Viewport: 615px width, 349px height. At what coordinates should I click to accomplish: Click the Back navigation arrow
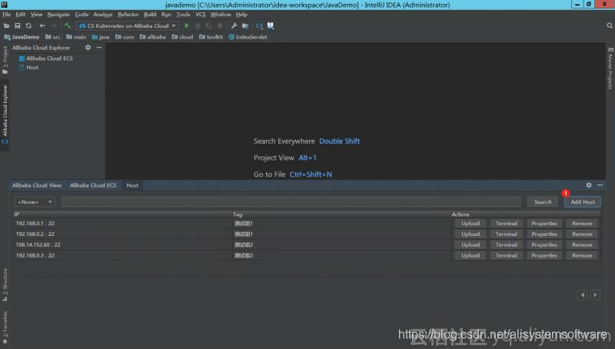coord(42,26)
